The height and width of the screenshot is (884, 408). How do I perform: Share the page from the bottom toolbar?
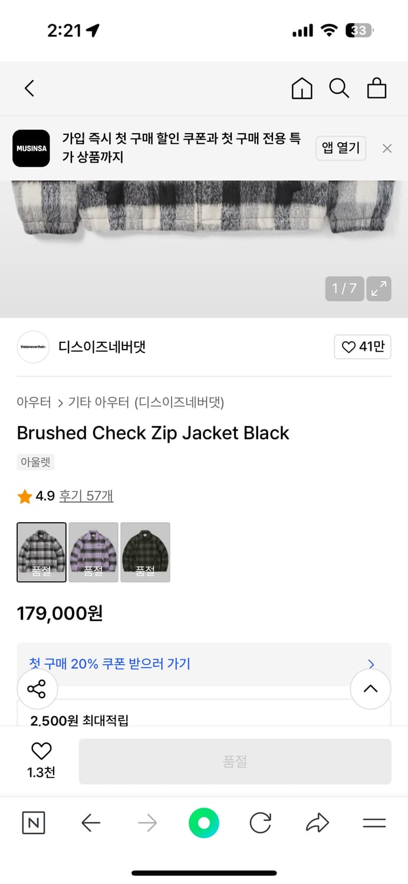click(317, 823)
